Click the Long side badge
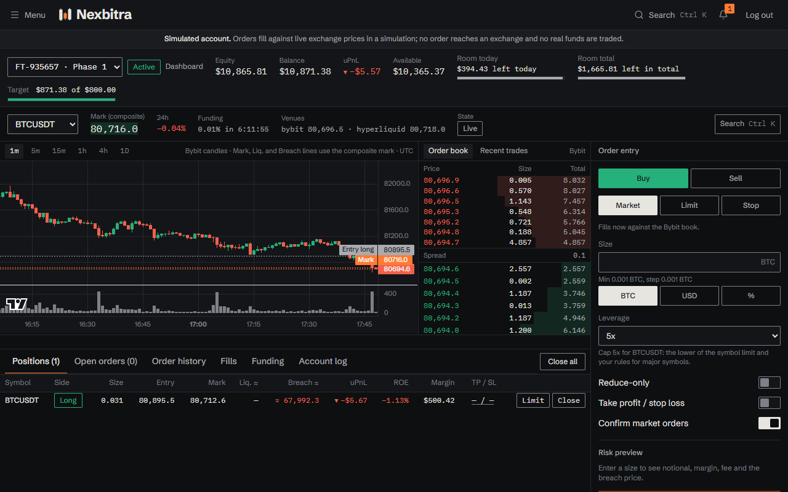The width and height of the screenshot is (788, 492). (68, 400)
